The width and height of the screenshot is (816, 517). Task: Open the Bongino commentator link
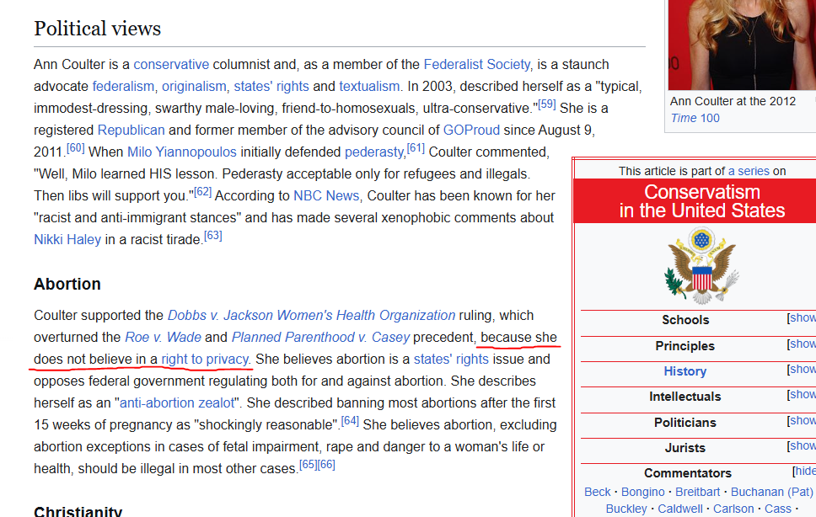pos(642,492)
